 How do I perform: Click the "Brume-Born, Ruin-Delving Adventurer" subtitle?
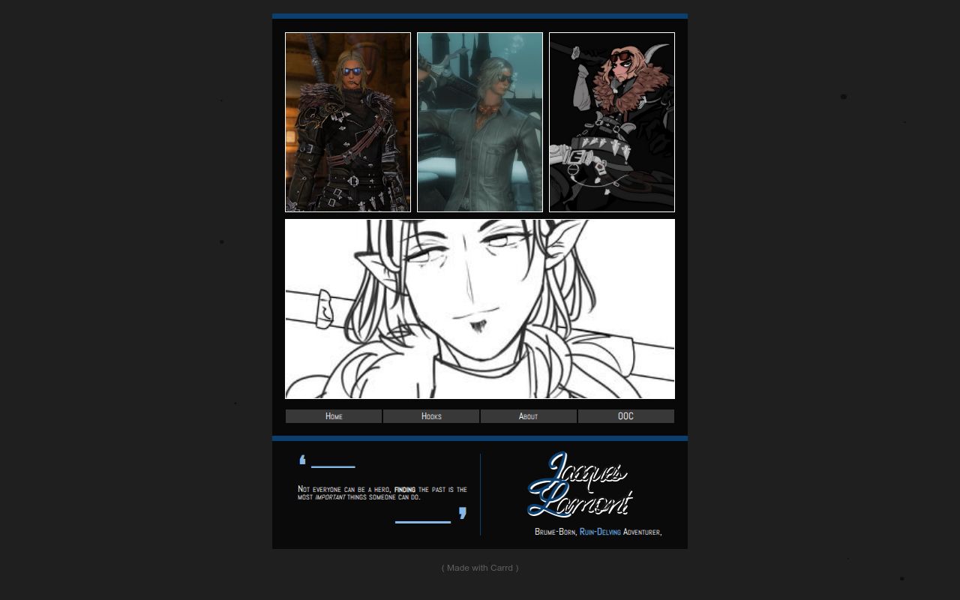coord(598,532)
